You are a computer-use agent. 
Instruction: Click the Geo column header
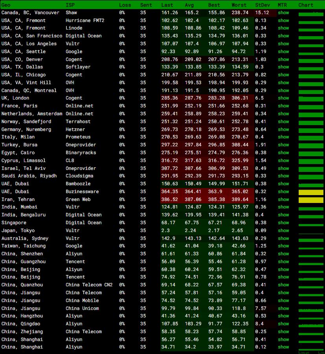click(6, 5)
